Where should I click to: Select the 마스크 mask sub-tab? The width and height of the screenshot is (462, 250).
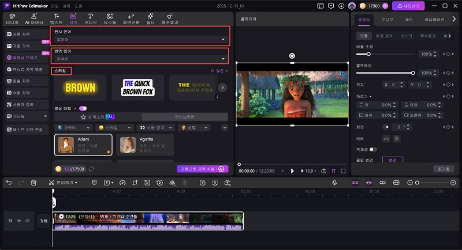point(406,36)
